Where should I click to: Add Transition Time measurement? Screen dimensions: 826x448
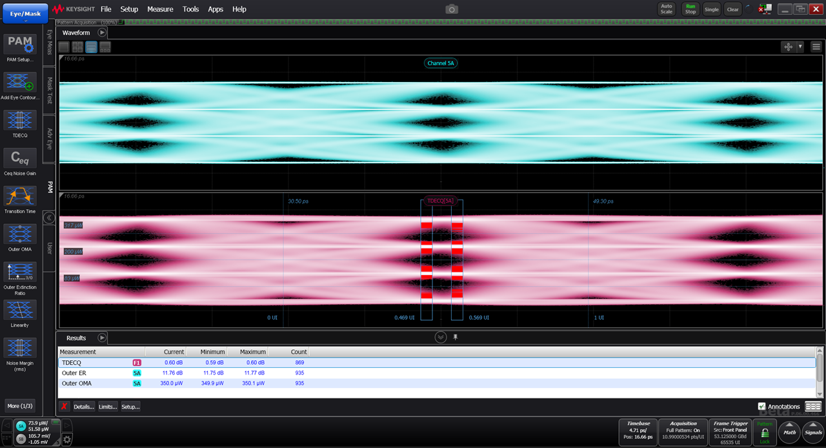20,196
